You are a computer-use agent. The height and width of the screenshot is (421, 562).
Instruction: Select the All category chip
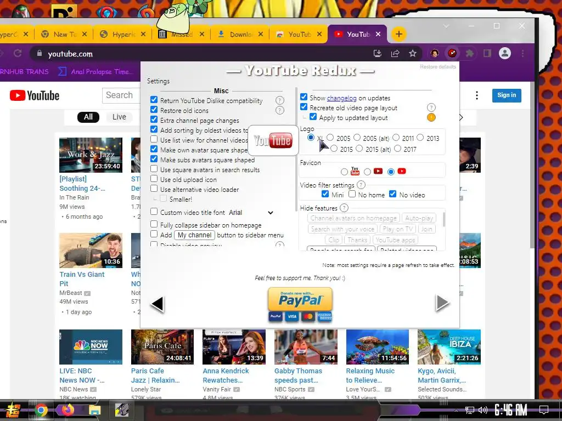point(88,117)
